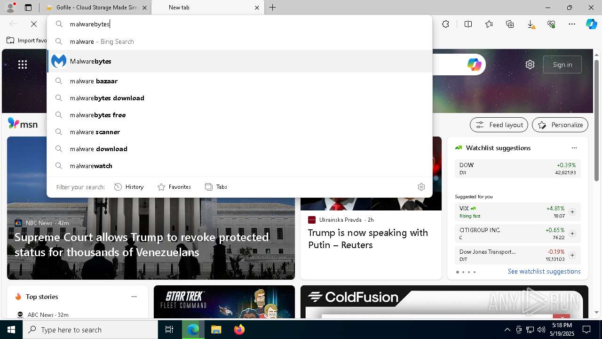Choose 'malwarebytes free' suggestion
The width and height of the screenshot is (602, 339).
[x=239, y=115]
